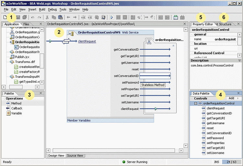Click the setConversationID method arrow in canvas
The width and height of the screenshot is (243, 166).
[x=155, y=76]
